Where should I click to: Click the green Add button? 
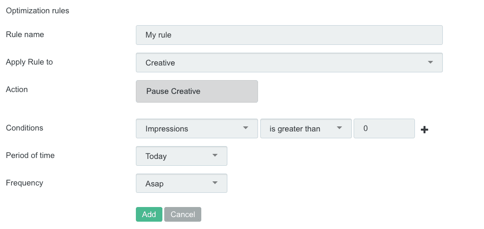[149, 214]
